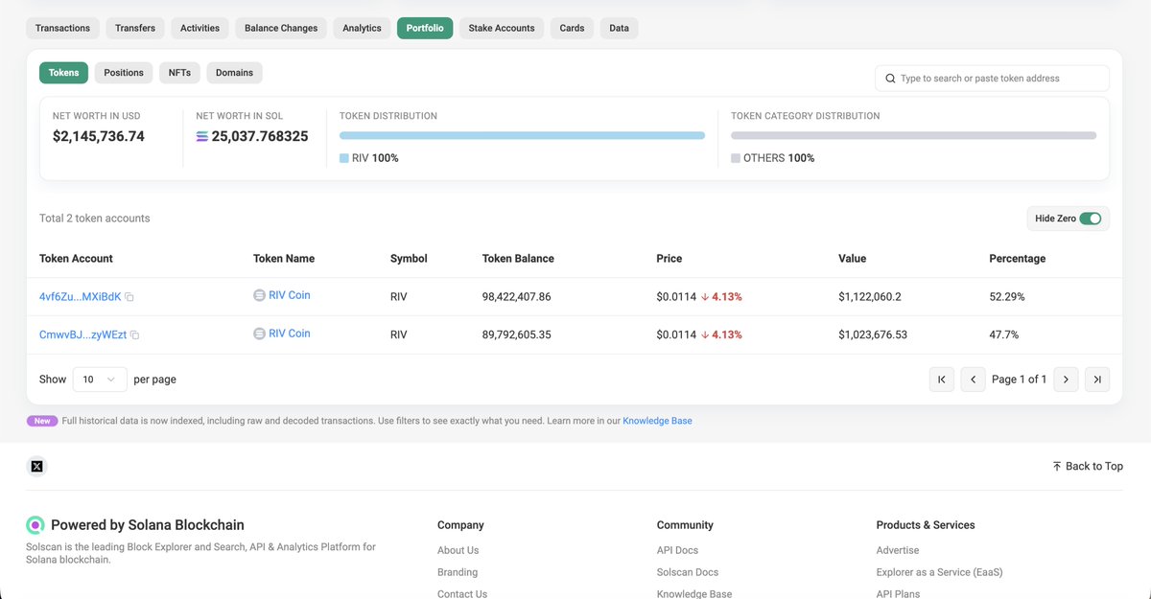Click the $1,122,060.2 value cell
This screenshot has width=1151, height=599.
coord(870,297)
